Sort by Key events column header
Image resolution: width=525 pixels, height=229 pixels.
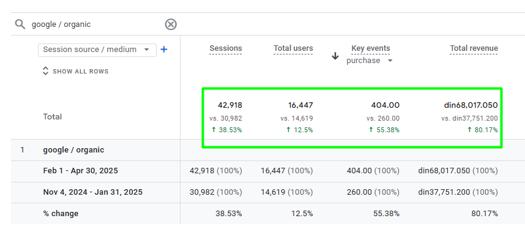coord(371,48)
